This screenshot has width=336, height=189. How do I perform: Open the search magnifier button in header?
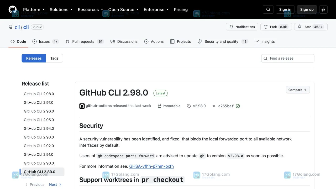pyautogui.click(x=268, y=9)
